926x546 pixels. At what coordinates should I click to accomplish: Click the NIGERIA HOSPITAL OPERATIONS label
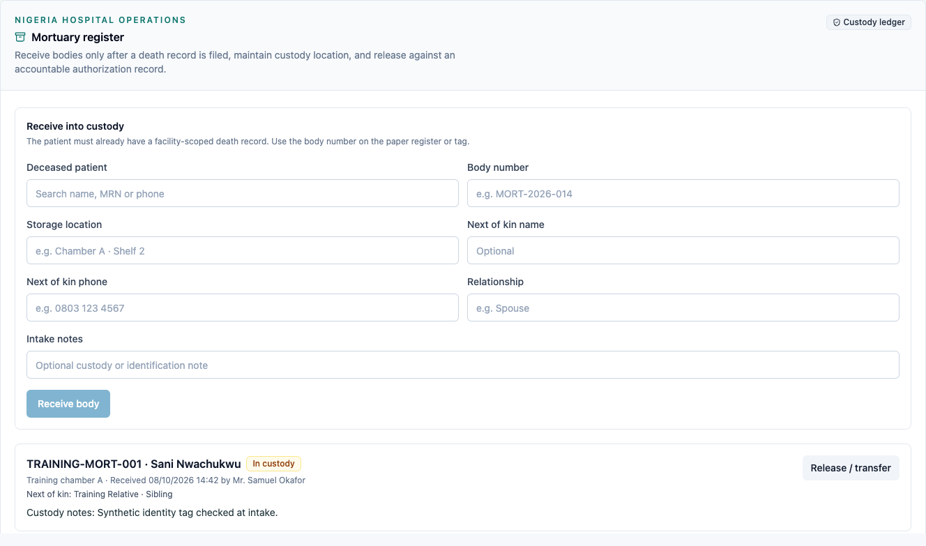pyautogui.click(x=100, y=20)
